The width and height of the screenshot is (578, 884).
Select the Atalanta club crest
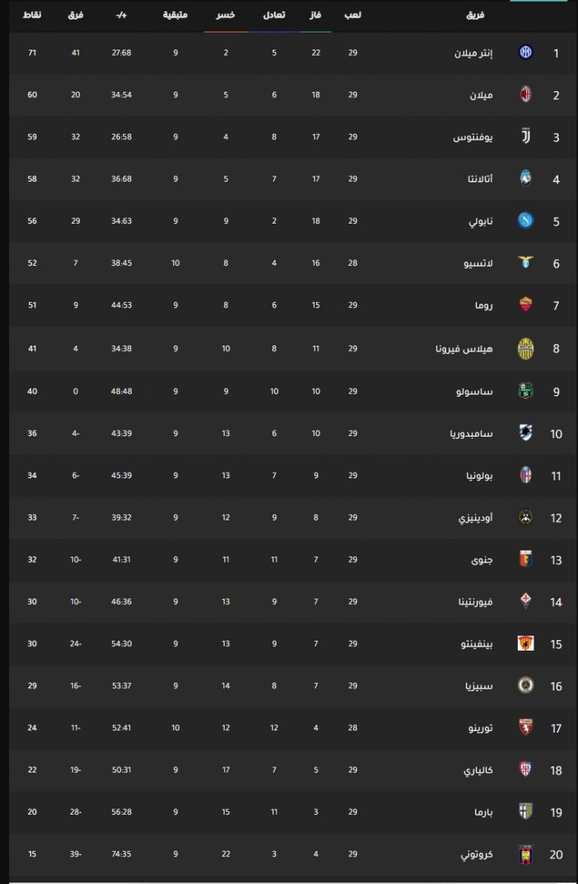[525, 178]
